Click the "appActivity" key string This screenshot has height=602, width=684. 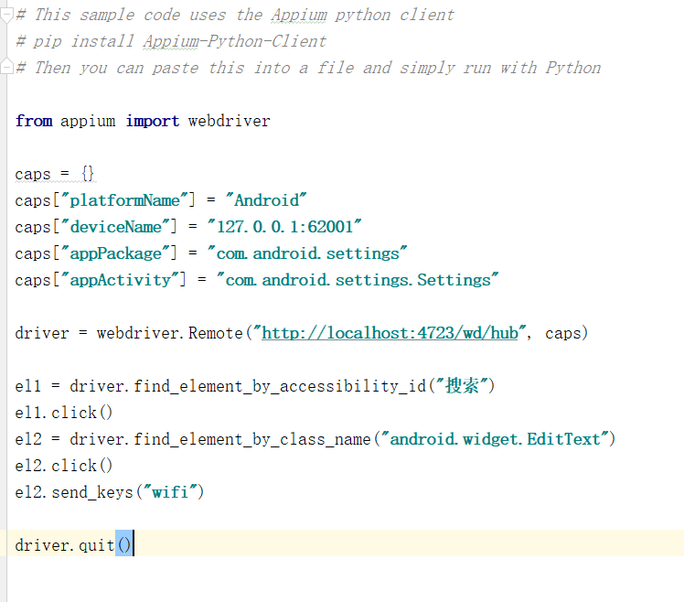point(120,280)
